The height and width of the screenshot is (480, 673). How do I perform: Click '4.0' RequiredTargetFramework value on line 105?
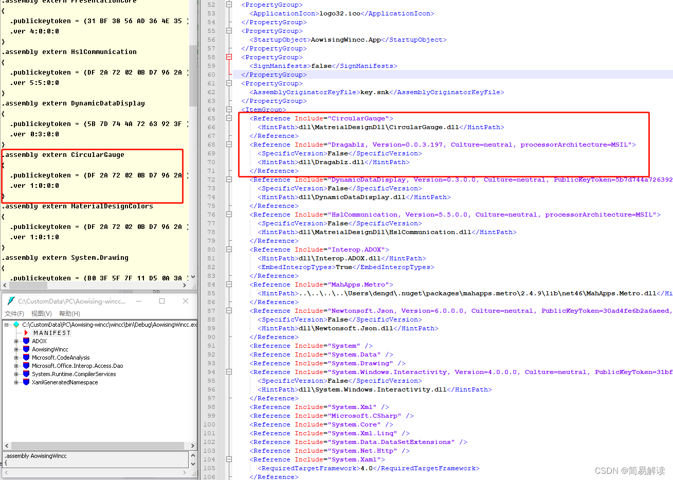point(367,468)
